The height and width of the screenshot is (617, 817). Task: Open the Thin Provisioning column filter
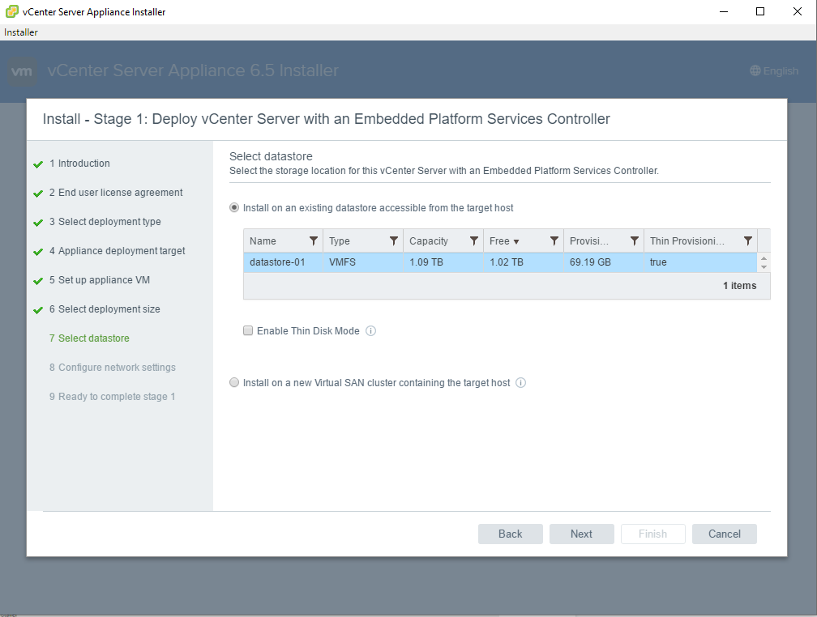click(747, 241)
